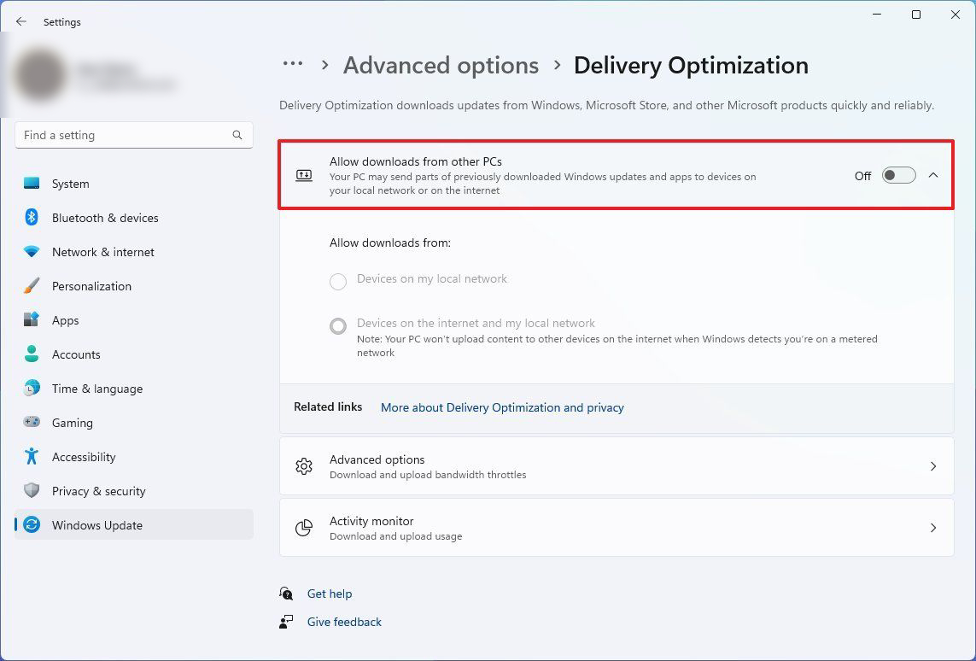Open Bluetooth & devices category
Viewport: 976px width, 661px height.
click(134, 218)
